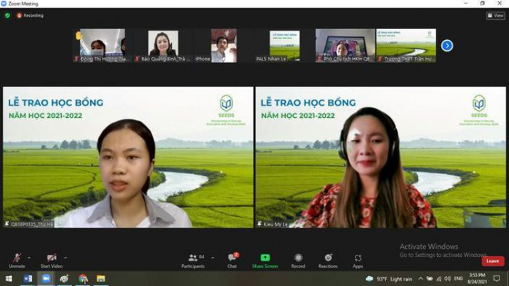Open Zoom Apps
This screenshot has width=509, height=286.
358,261
